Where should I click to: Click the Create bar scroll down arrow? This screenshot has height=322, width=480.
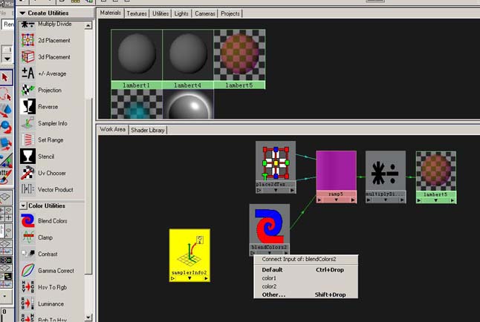(88, 317)
